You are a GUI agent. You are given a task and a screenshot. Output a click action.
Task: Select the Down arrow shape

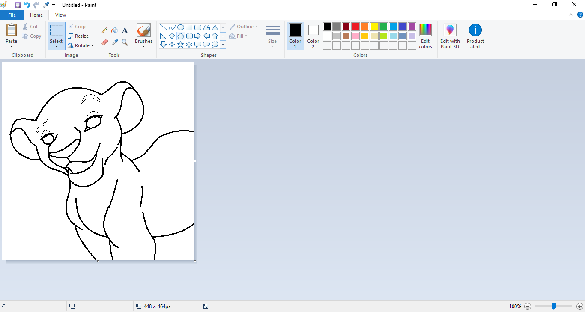[x=163, y=44]
